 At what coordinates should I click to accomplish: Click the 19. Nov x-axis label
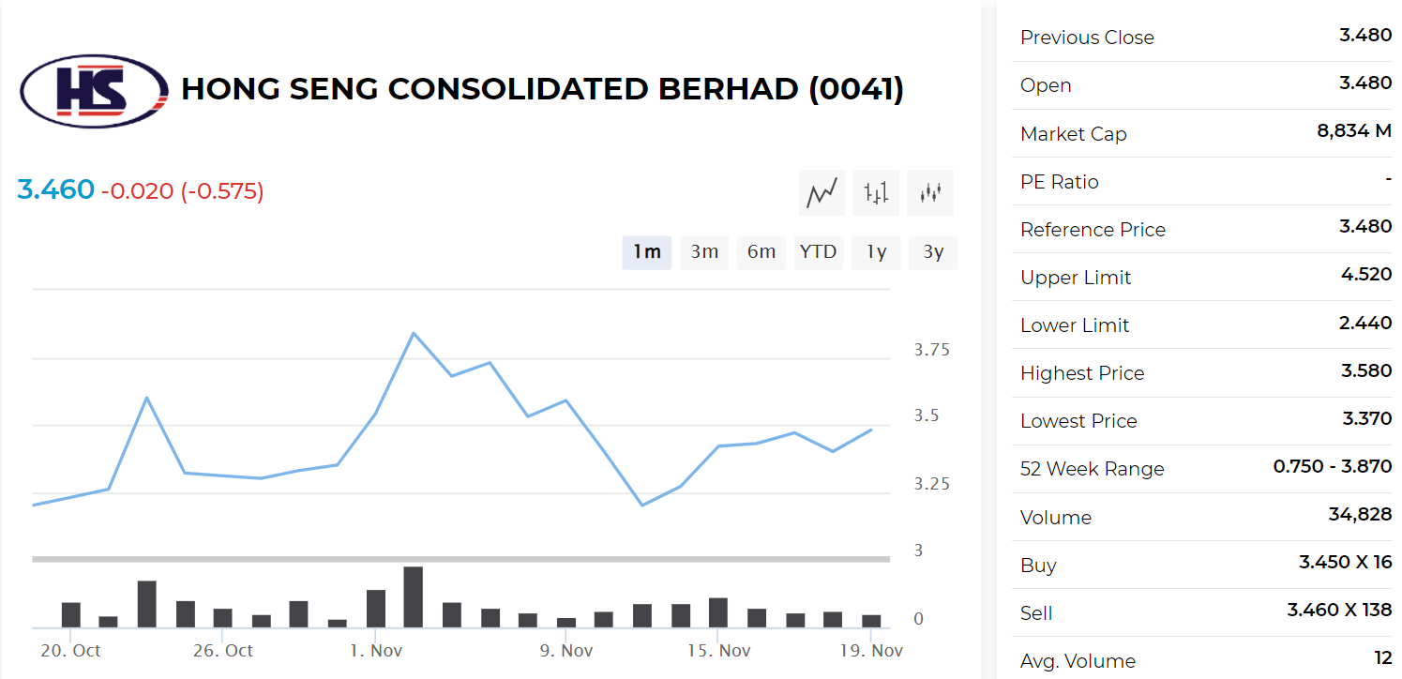[872, 651]
